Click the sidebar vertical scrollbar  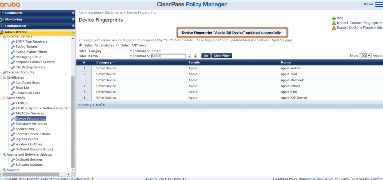tap(73, 122)
